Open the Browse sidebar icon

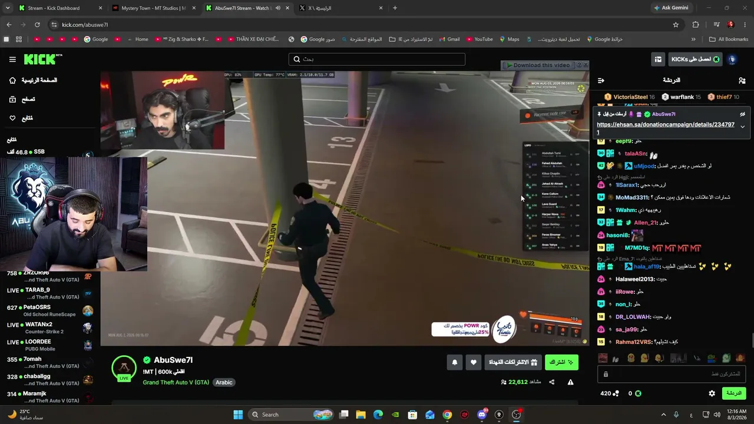click(x=12, y=99)
